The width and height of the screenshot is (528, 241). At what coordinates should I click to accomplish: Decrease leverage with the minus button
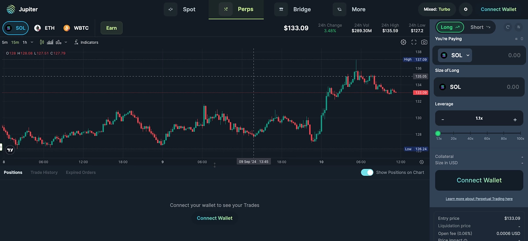tap(443, 119)
